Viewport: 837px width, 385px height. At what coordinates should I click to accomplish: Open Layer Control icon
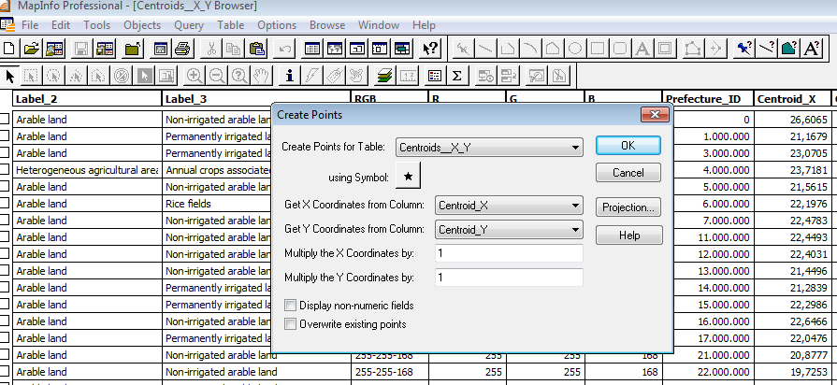tap(383, 77)
